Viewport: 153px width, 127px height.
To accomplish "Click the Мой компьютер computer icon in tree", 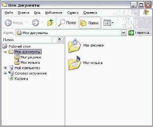I will [11, 68].
